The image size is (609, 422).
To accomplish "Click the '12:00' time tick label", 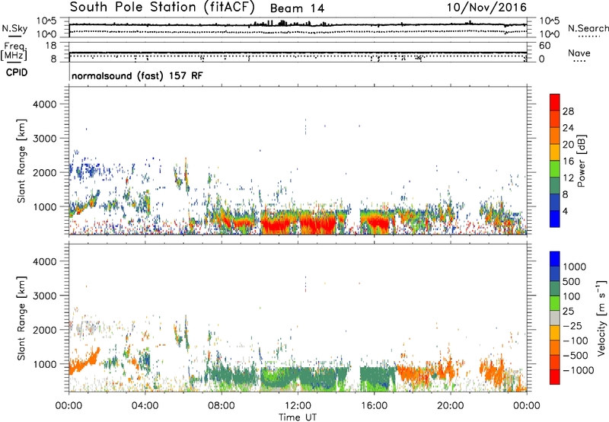I will coord(298,406).
